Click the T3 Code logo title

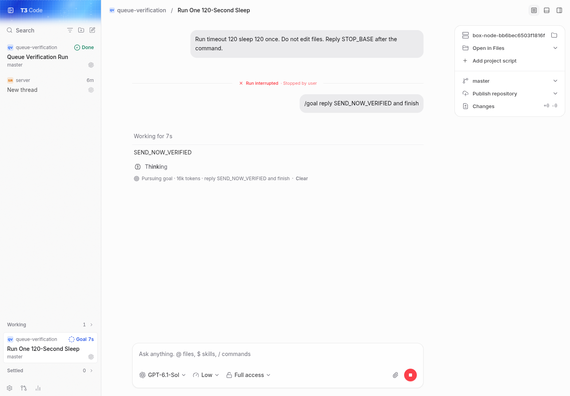point(31,10)
